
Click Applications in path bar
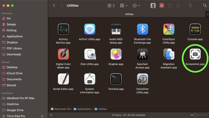(x=82, y=109)
